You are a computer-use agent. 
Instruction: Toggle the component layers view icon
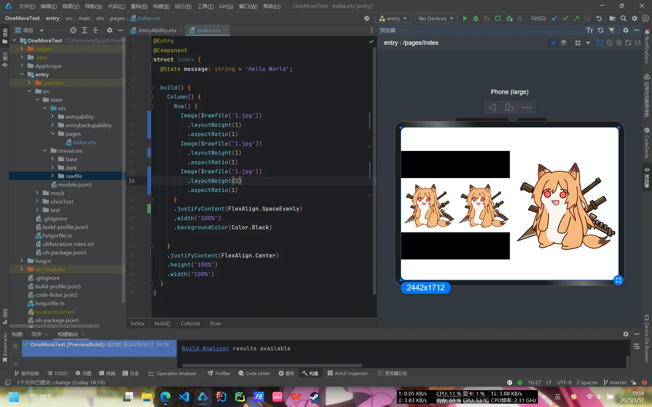coord(564,43)
